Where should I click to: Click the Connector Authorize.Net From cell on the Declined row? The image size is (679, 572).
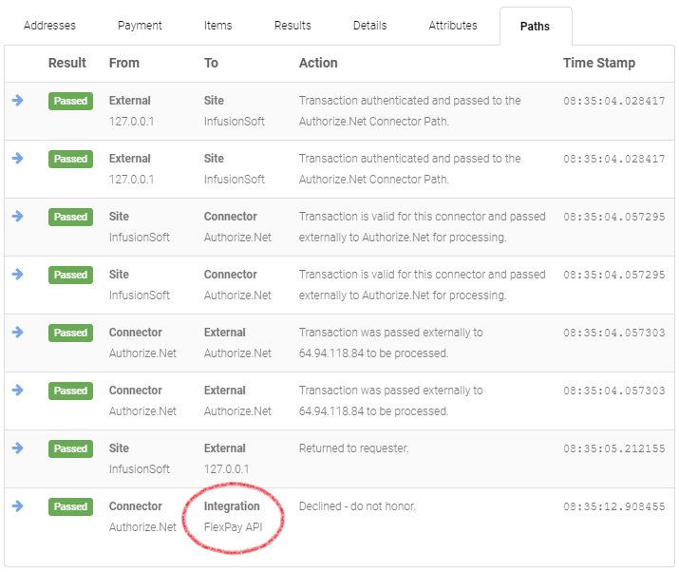click(x=142, y=517)
